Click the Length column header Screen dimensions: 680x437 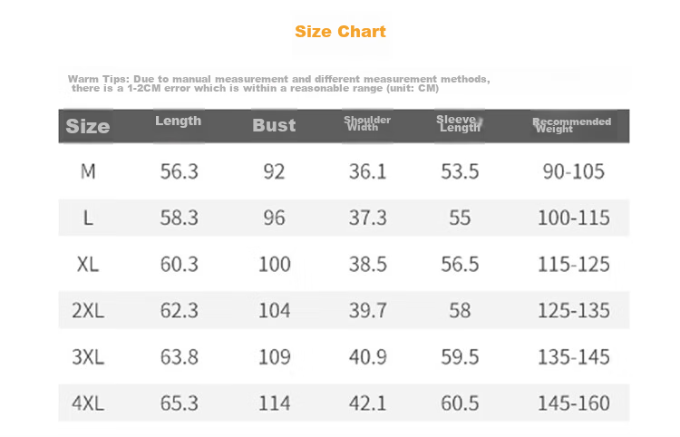tap(179, 121)
